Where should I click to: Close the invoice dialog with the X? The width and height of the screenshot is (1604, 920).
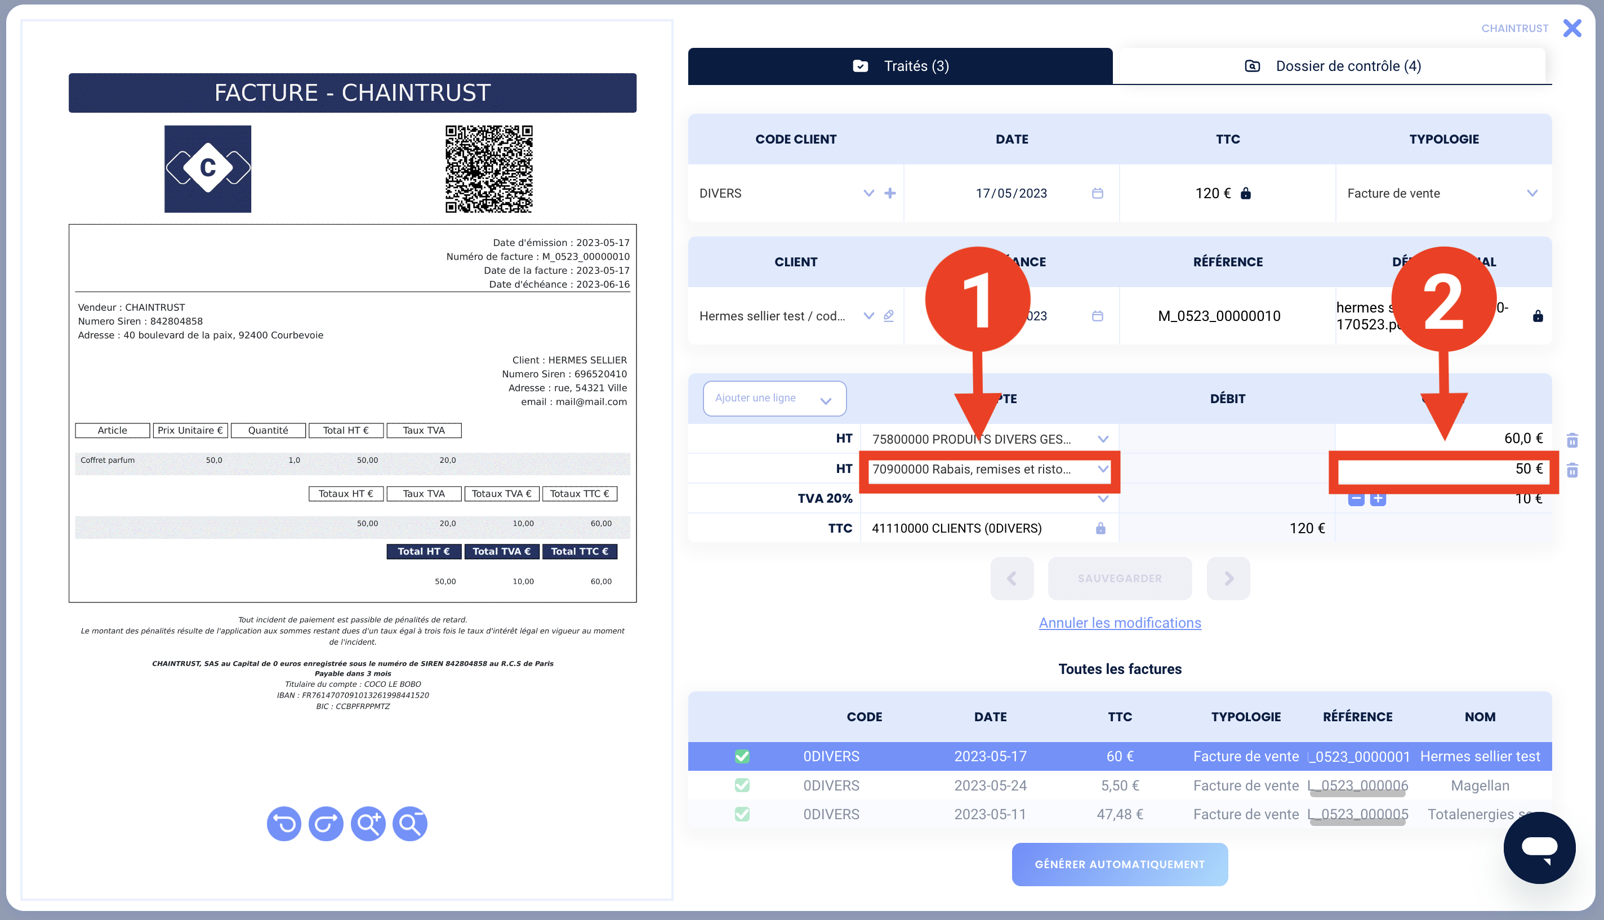tap(1572, 28)
